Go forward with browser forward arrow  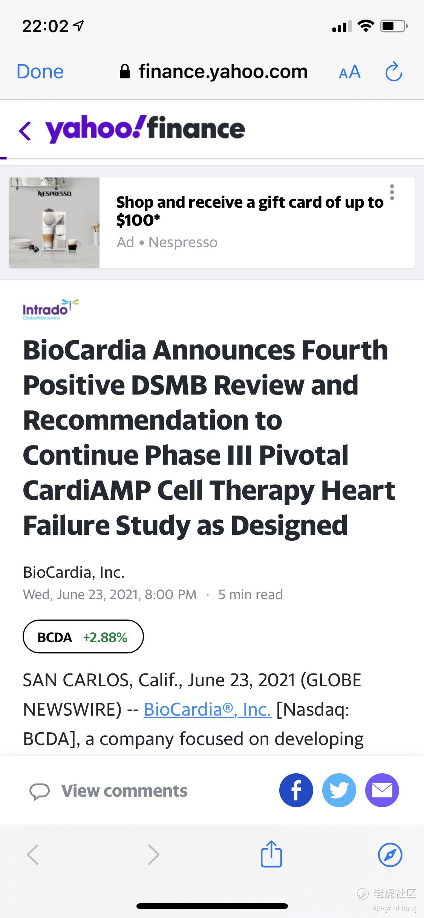coord(153,854)
